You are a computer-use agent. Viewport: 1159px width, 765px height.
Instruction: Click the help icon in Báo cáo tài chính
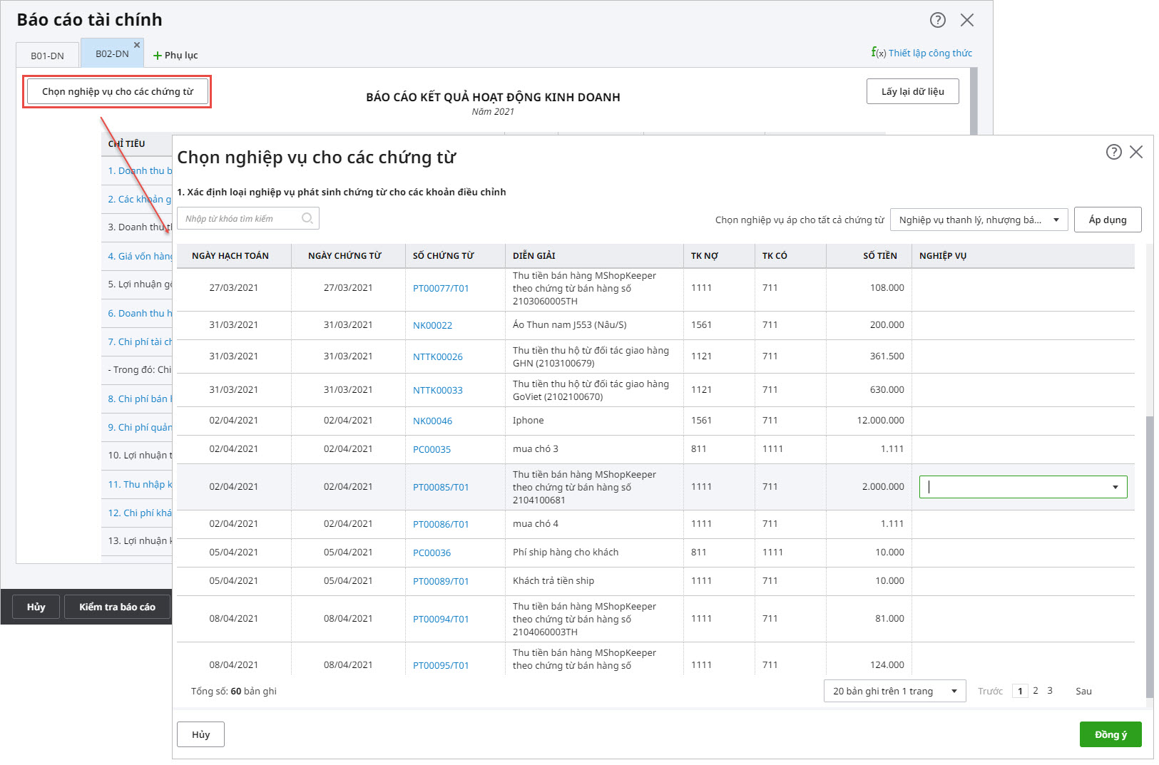click(937, 20)
